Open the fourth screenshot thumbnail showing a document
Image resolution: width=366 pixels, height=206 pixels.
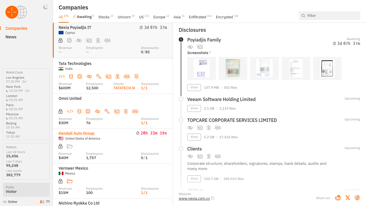pyautogui.click(x=296, y=68)
